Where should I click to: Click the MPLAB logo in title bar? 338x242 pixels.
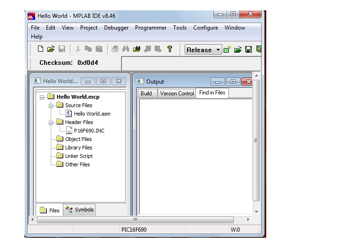coord(31,16)
